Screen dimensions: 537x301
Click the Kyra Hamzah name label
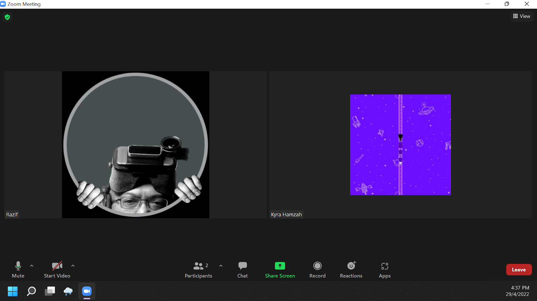pos(286,214)
